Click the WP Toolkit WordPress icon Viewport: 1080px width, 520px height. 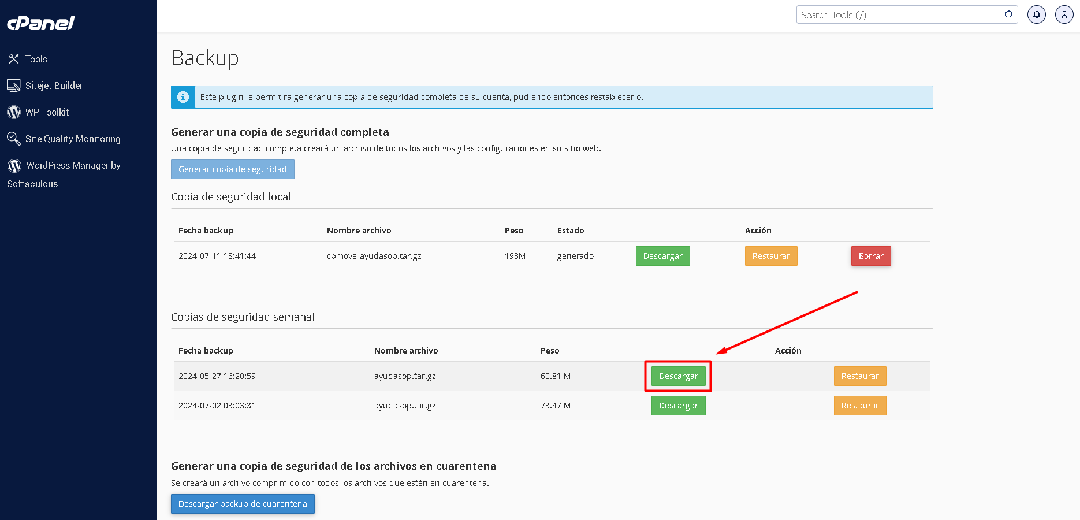click(x=14, y=112)
